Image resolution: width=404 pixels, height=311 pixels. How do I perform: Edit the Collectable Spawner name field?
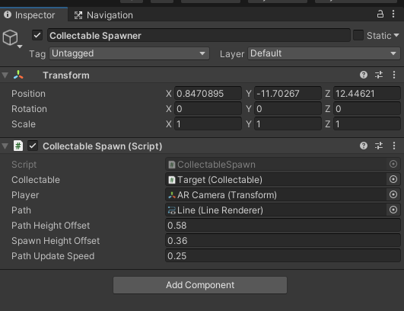pyautogui.click(x=199, y=35)
